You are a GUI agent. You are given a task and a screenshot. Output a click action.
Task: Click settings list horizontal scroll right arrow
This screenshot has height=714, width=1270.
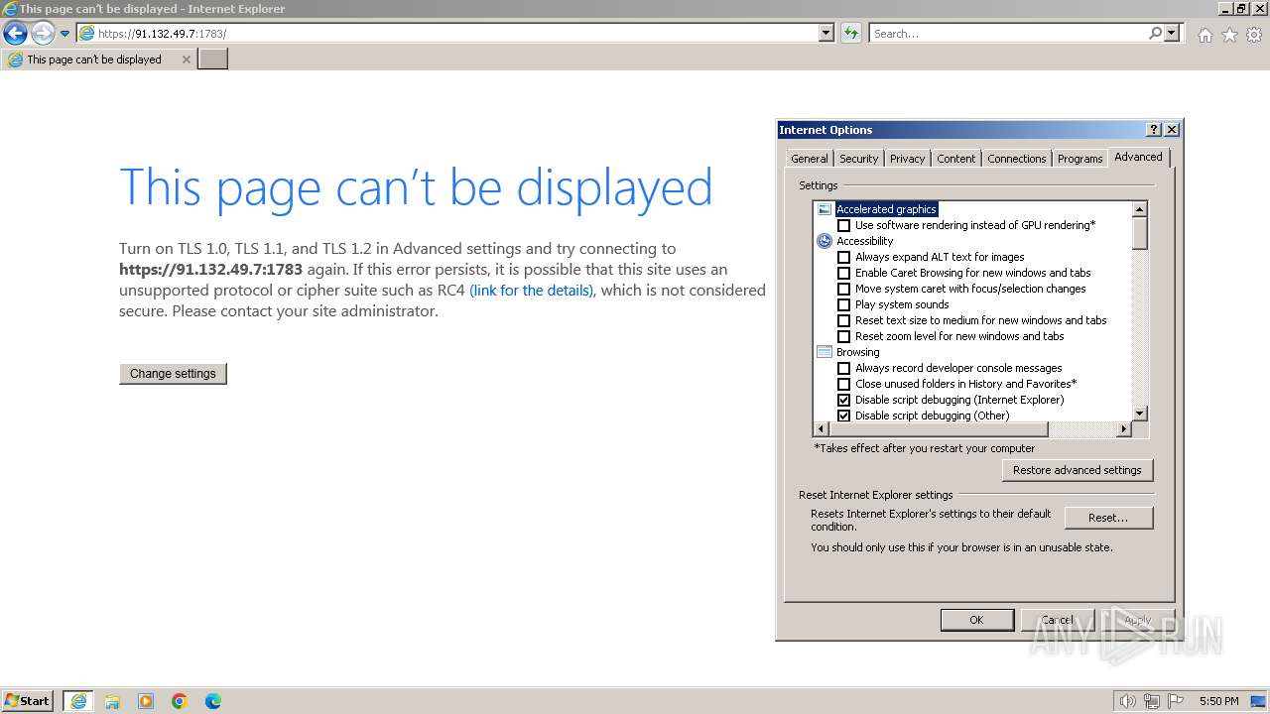pos(1123,429)
